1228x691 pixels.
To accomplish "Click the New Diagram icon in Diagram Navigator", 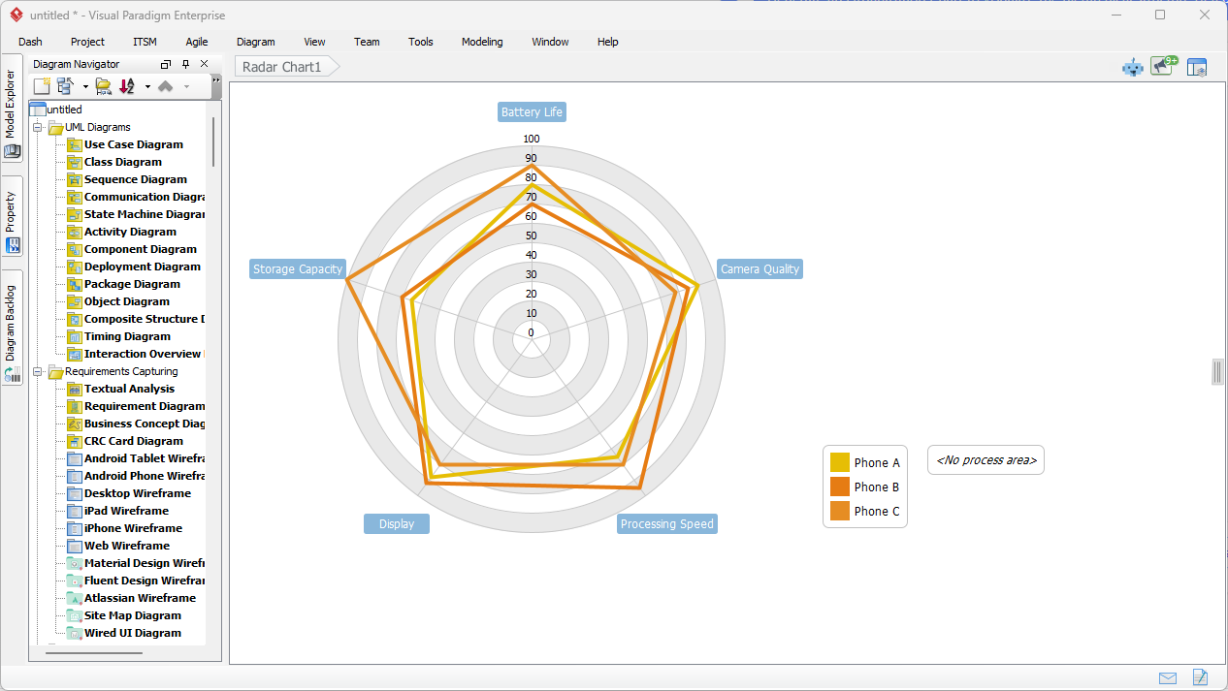I will 42,86.
